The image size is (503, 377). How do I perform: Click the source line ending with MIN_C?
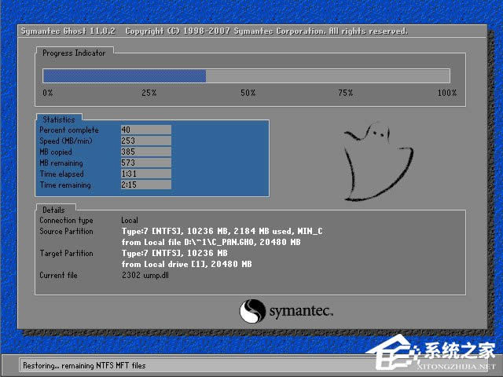222,231
